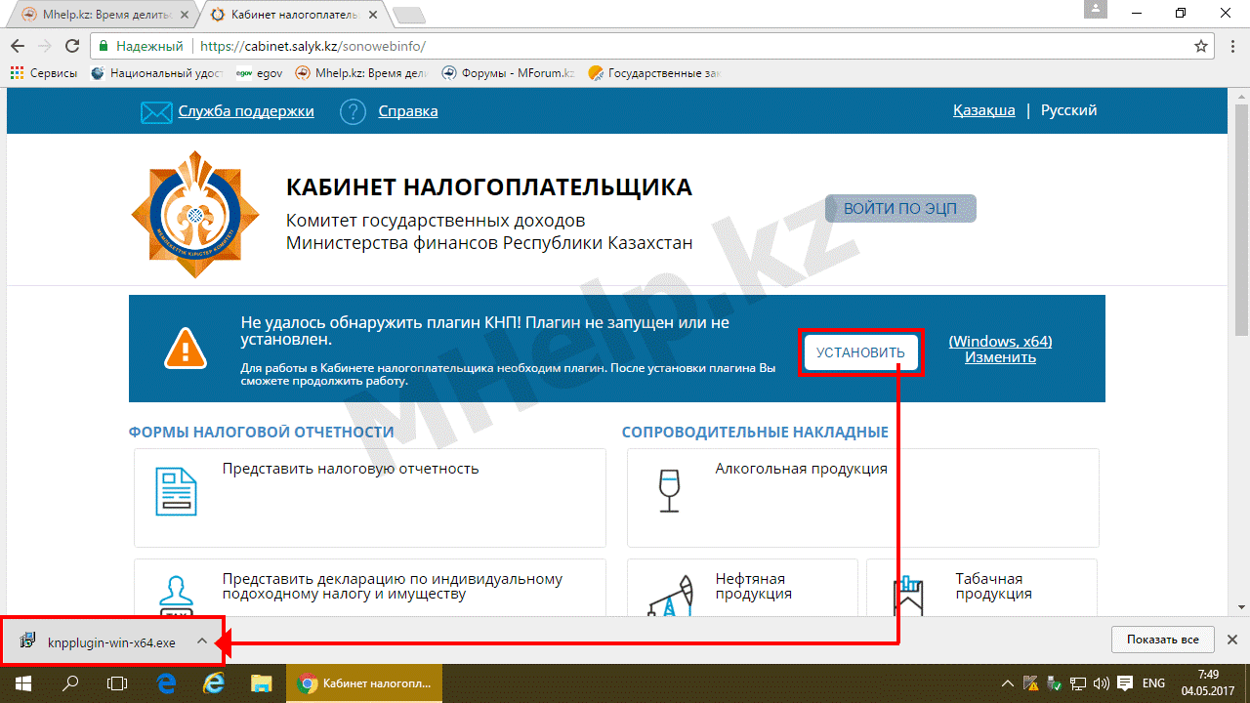Click the wine glass icon
Viewport: 1250px width, 703px height.
tap(669, 491)
